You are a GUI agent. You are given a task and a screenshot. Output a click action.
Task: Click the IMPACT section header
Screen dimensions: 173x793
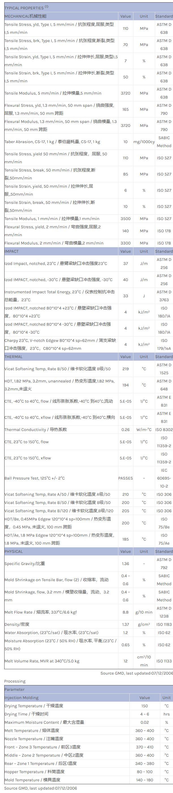tap(12, 252)
